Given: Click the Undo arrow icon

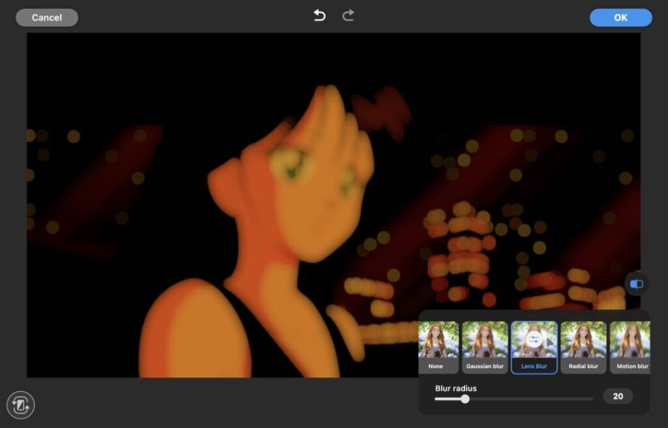Looking at the screenshot, I should click(319, 16).
